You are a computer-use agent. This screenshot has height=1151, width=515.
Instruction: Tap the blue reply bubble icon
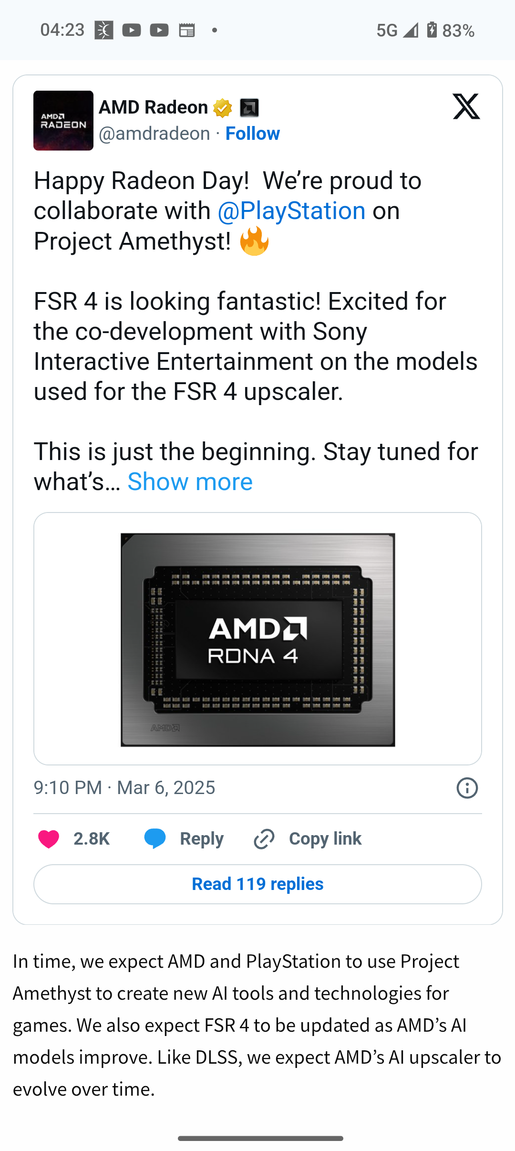pyautogui.click(x=155, y=839)
